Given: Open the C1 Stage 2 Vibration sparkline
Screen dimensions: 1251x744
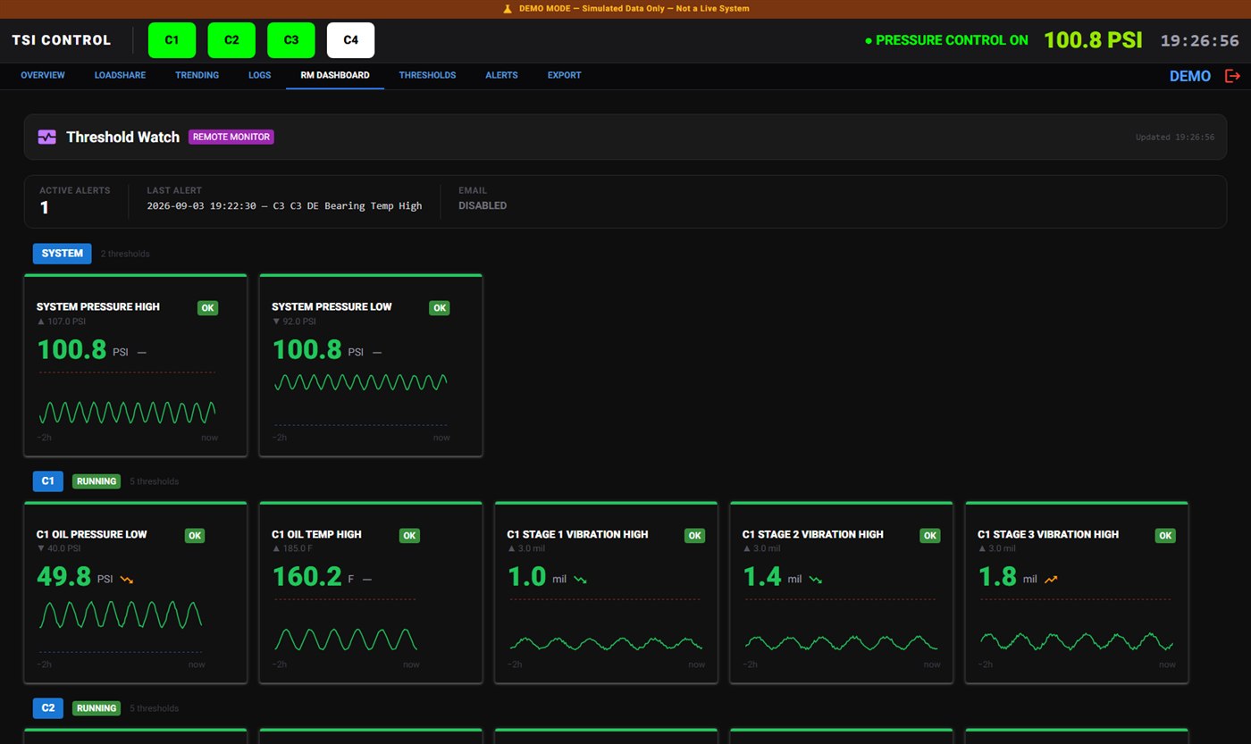Looking at the screenshot, I should click(x=842, y=627).
